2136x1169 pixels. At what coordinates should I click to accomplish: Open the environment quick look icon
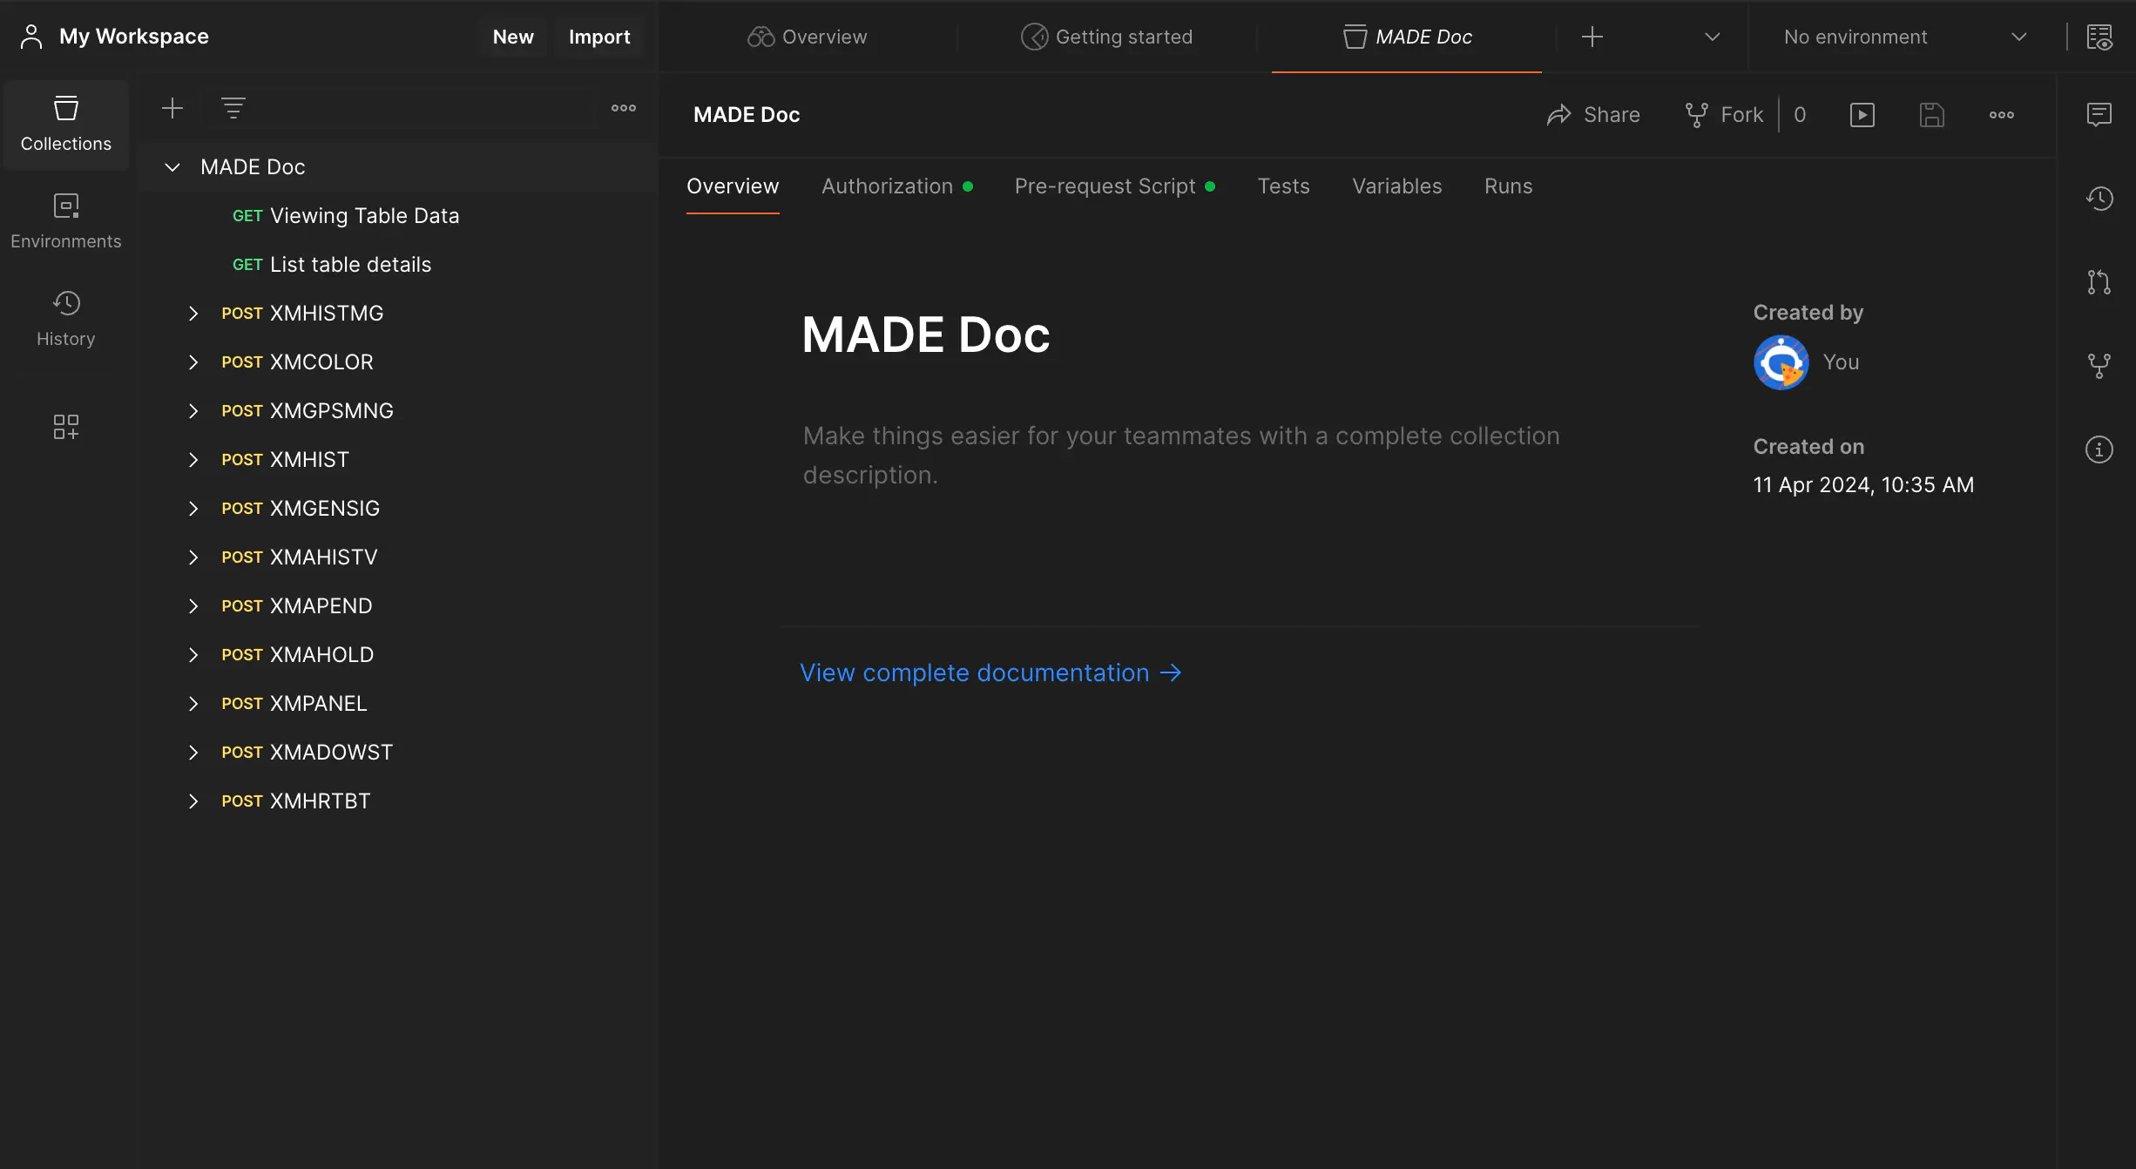tap(2099, 37)
